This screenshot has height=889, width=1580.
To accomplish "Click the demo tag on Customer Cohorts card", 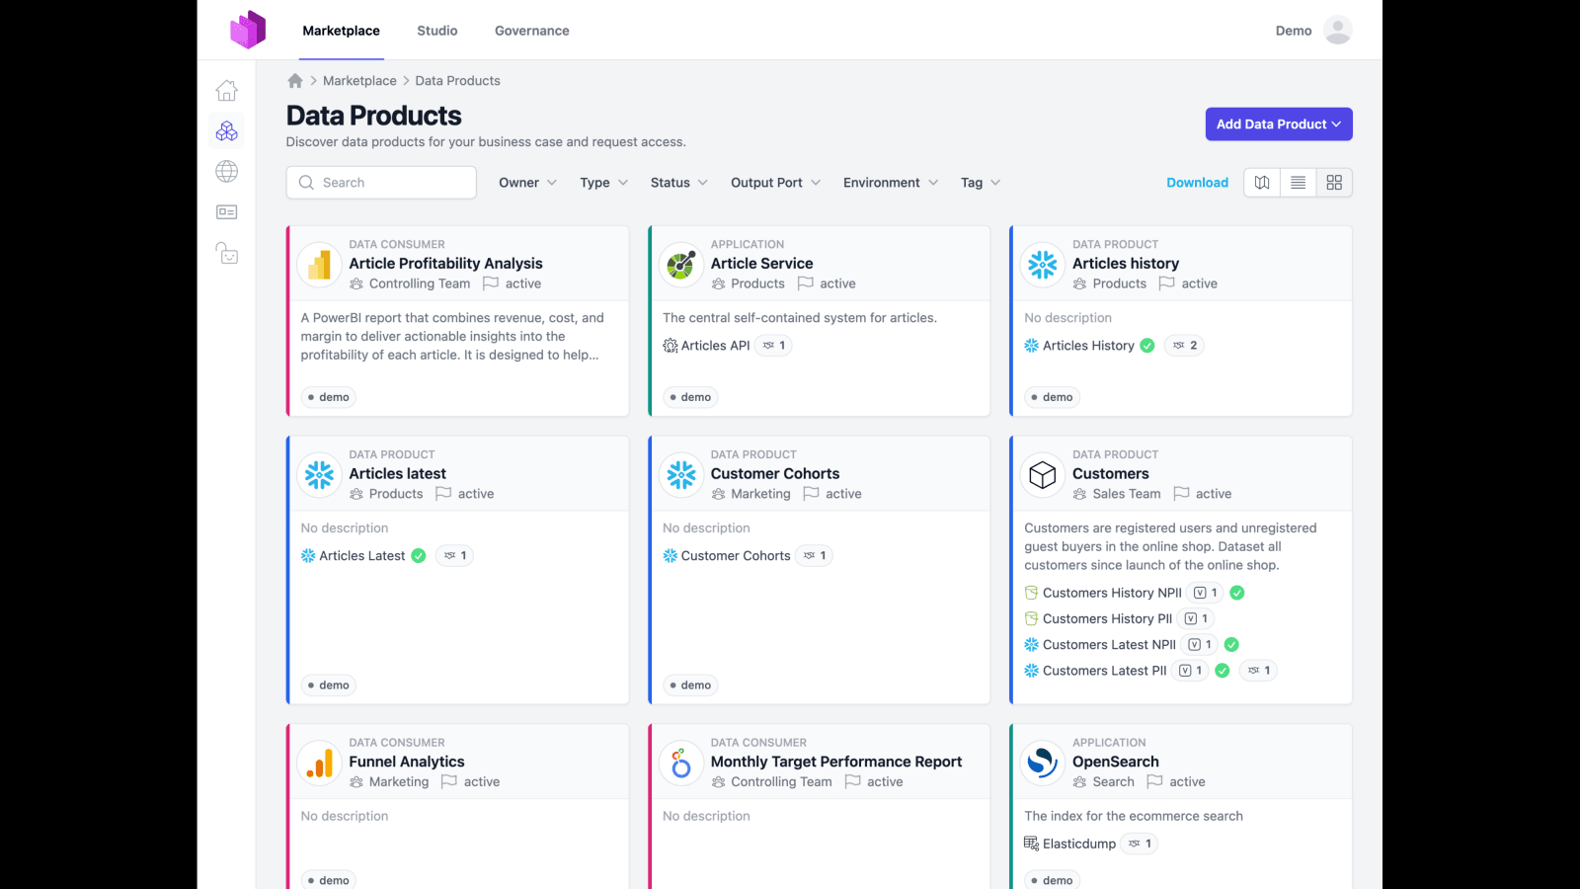I will point(689,686).
